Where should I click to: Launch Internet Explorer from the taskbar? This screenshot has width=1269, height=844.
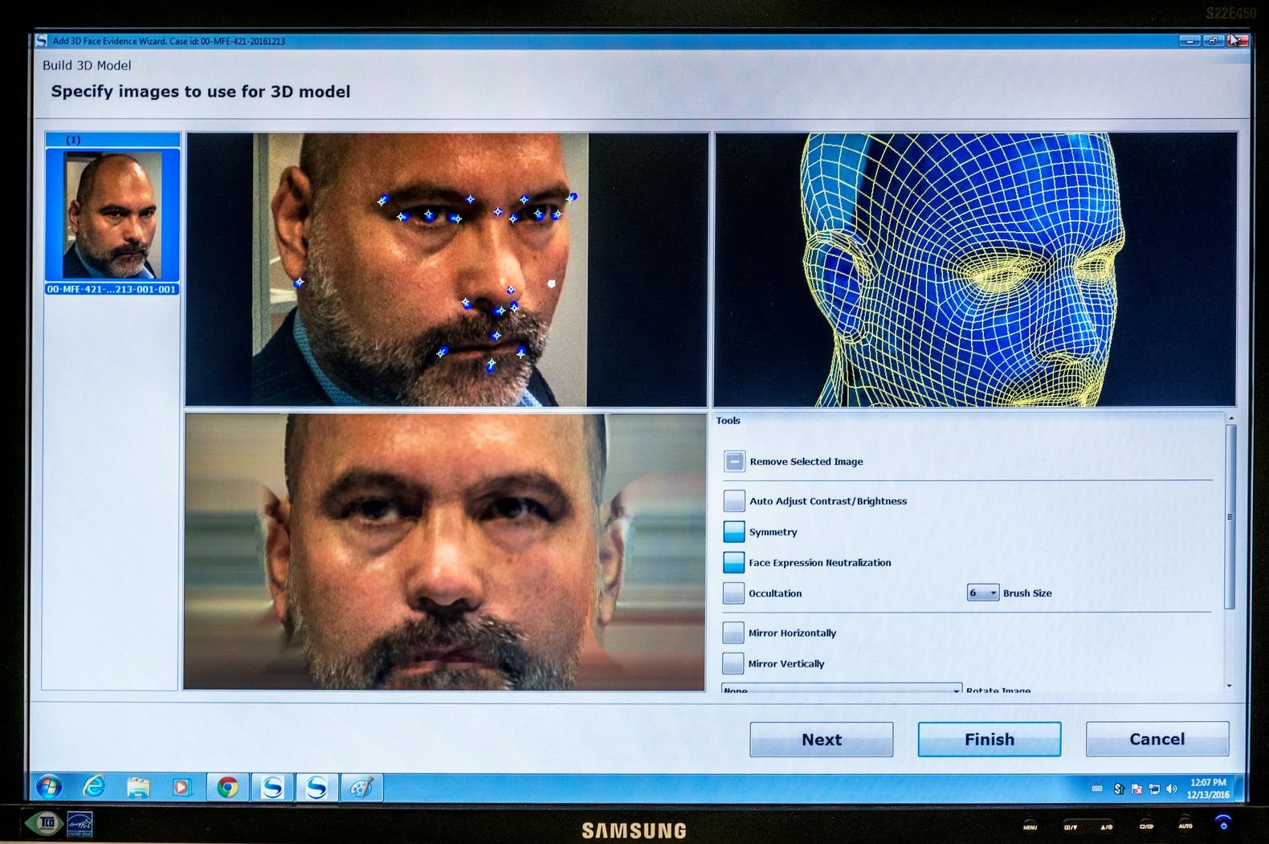94,787
